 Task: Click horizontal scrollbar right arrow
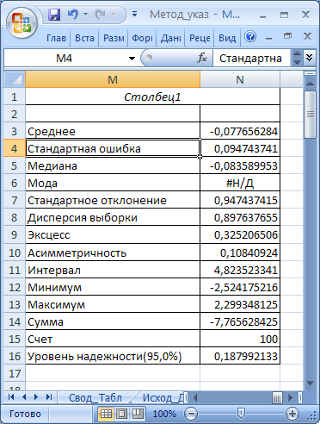coord(290,397)
